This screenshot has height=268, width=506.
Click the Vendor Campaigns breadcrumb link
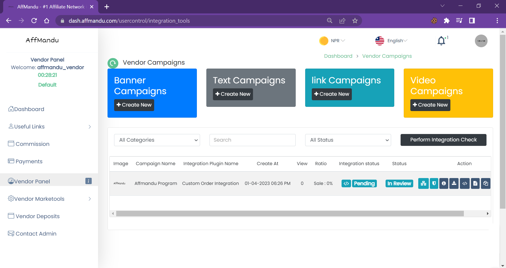click(387, 56)
